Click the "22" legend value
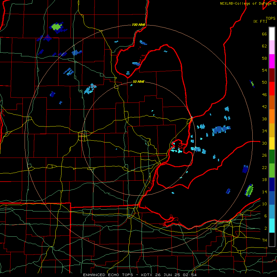Viewport: 277px width, 277px height. click(264, 167)
